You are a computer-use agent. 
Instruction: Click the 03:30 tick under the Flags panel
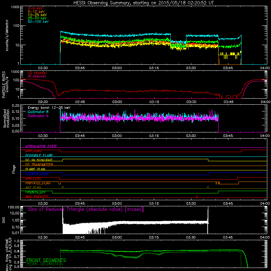(191, 204)
